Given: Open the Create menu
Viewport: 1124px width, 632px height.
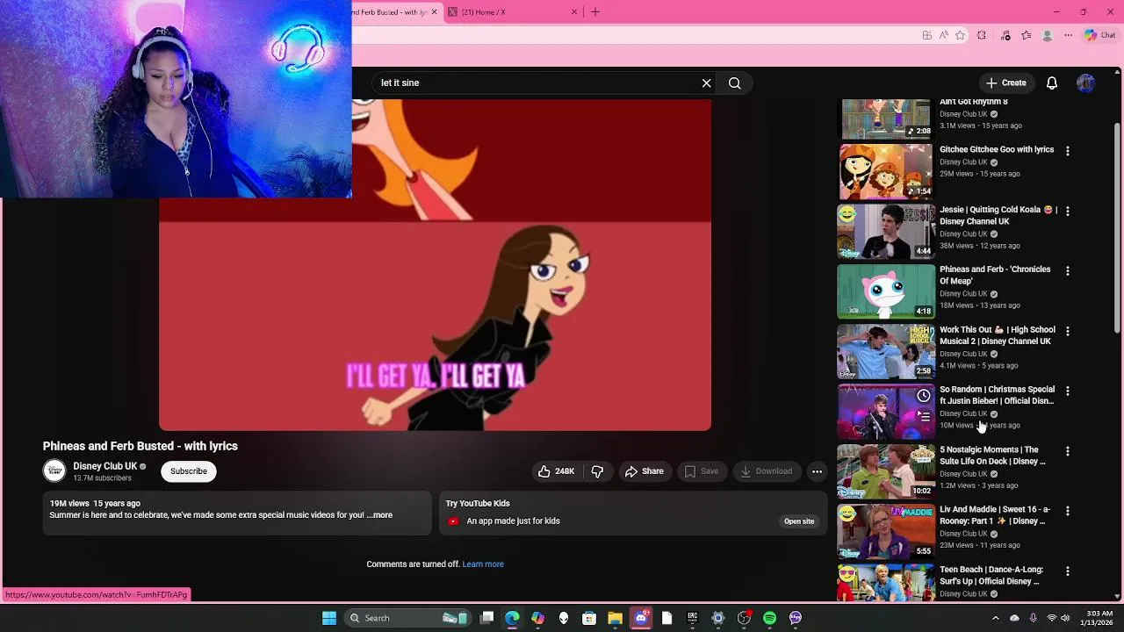Looking at the screenshot, I should point(1006,83).
